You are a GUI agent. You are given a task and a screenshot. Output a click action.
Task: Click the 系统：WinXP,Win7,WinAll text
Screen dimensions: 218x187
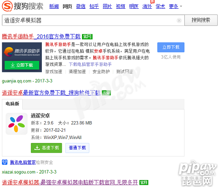pyautogui.click(x=56, y=137)
